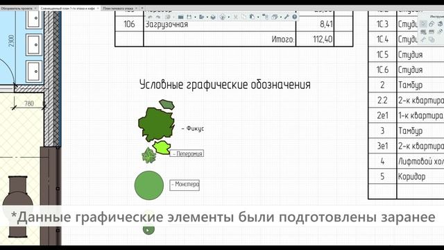Click the Фикус legend label

point(193,128)
